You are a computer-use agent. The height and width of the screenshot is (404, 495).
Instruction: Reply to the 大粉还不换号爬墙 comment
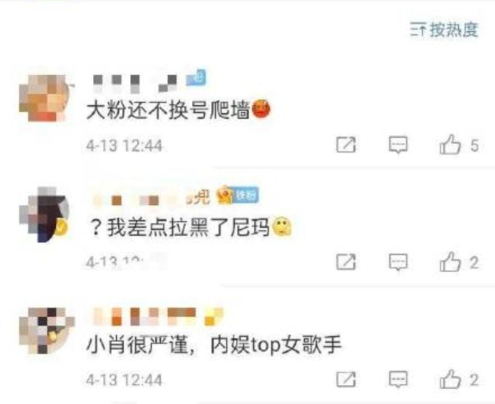(398, 145)
